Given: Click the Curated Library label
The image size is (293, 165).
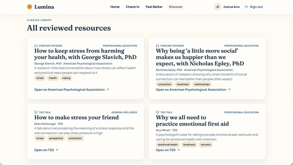Looking at the screenshot, I should click(39, 20).
